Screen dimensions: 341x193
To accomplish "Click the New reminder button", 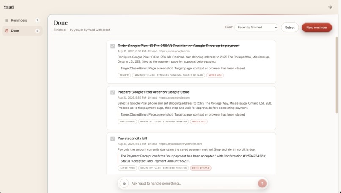I will point(316,28).
